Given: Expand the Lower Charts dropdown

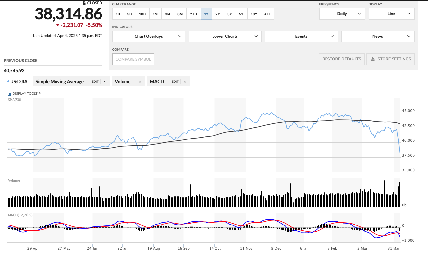Looking at the screenshot, I should tap(225, 36).
